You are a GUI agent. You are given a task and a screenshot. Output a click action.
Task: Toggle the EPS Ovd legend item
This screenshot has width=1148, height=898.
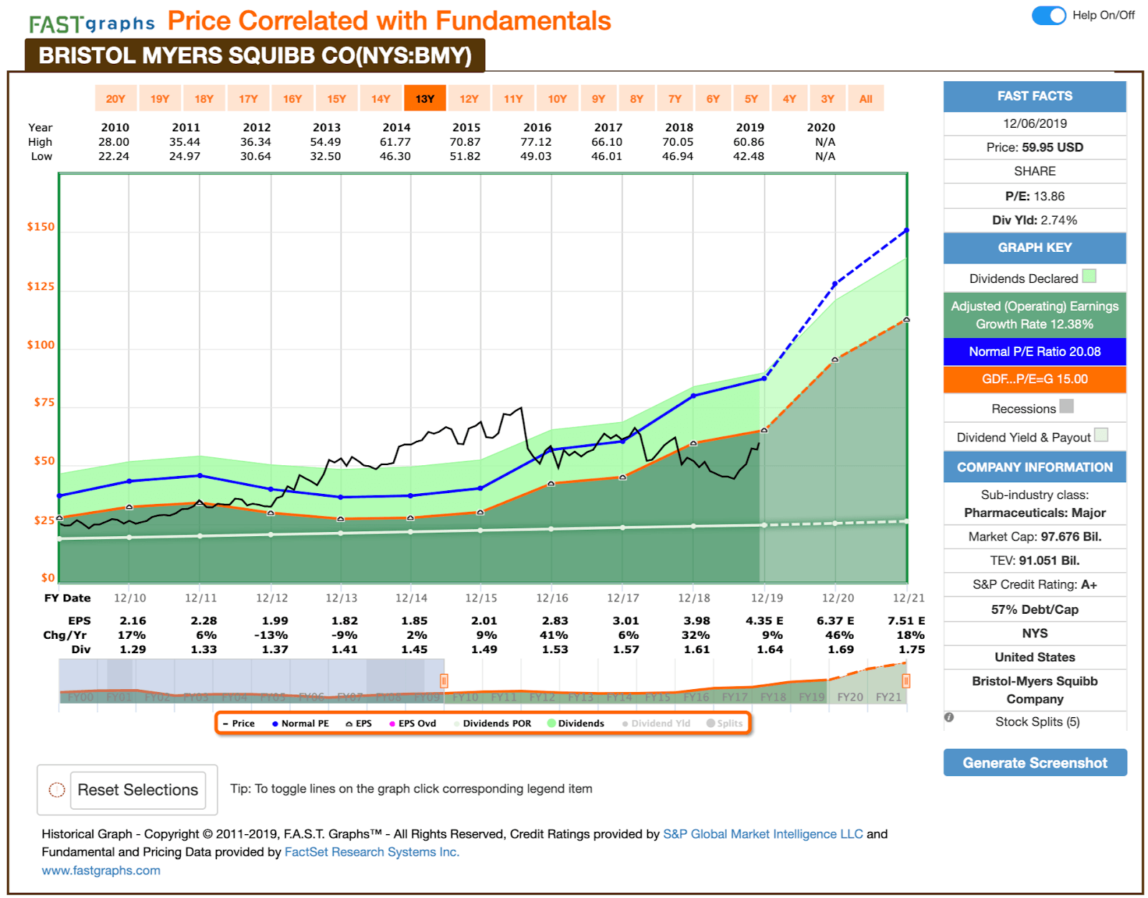413,724
